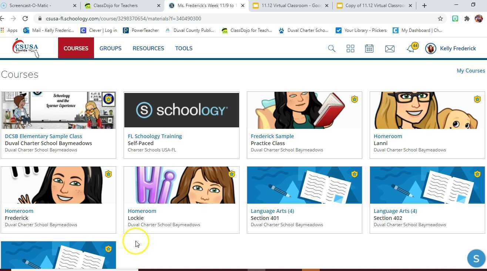Open a new browser tab
The height and width of the screenshot is (271, 487).
424,6
